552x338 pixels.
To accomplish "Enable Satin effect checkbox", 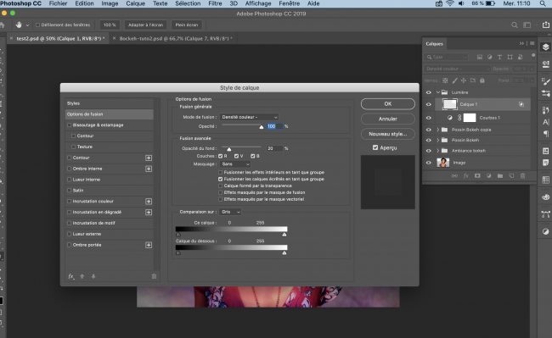I will (69, 191).
